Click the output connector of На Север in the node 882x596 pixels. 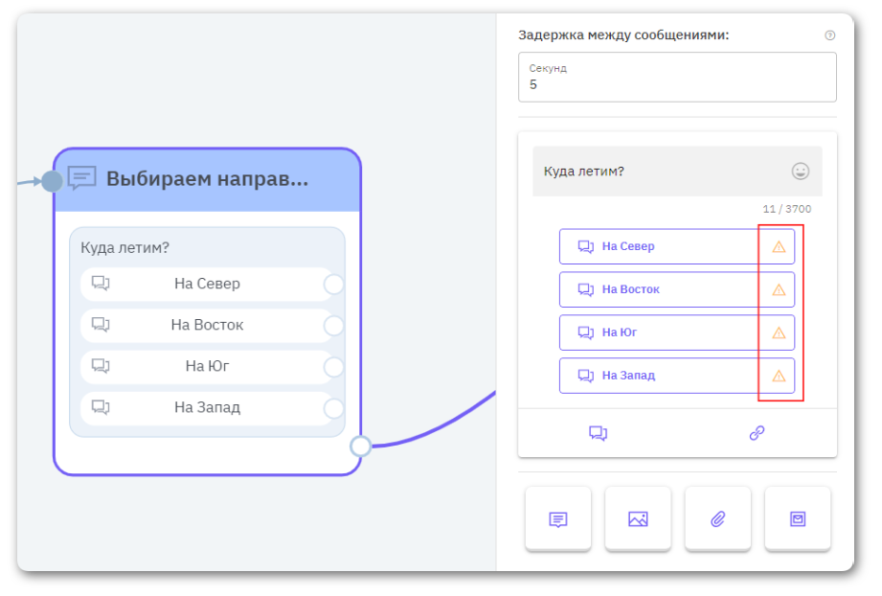[x=333, y=285]
